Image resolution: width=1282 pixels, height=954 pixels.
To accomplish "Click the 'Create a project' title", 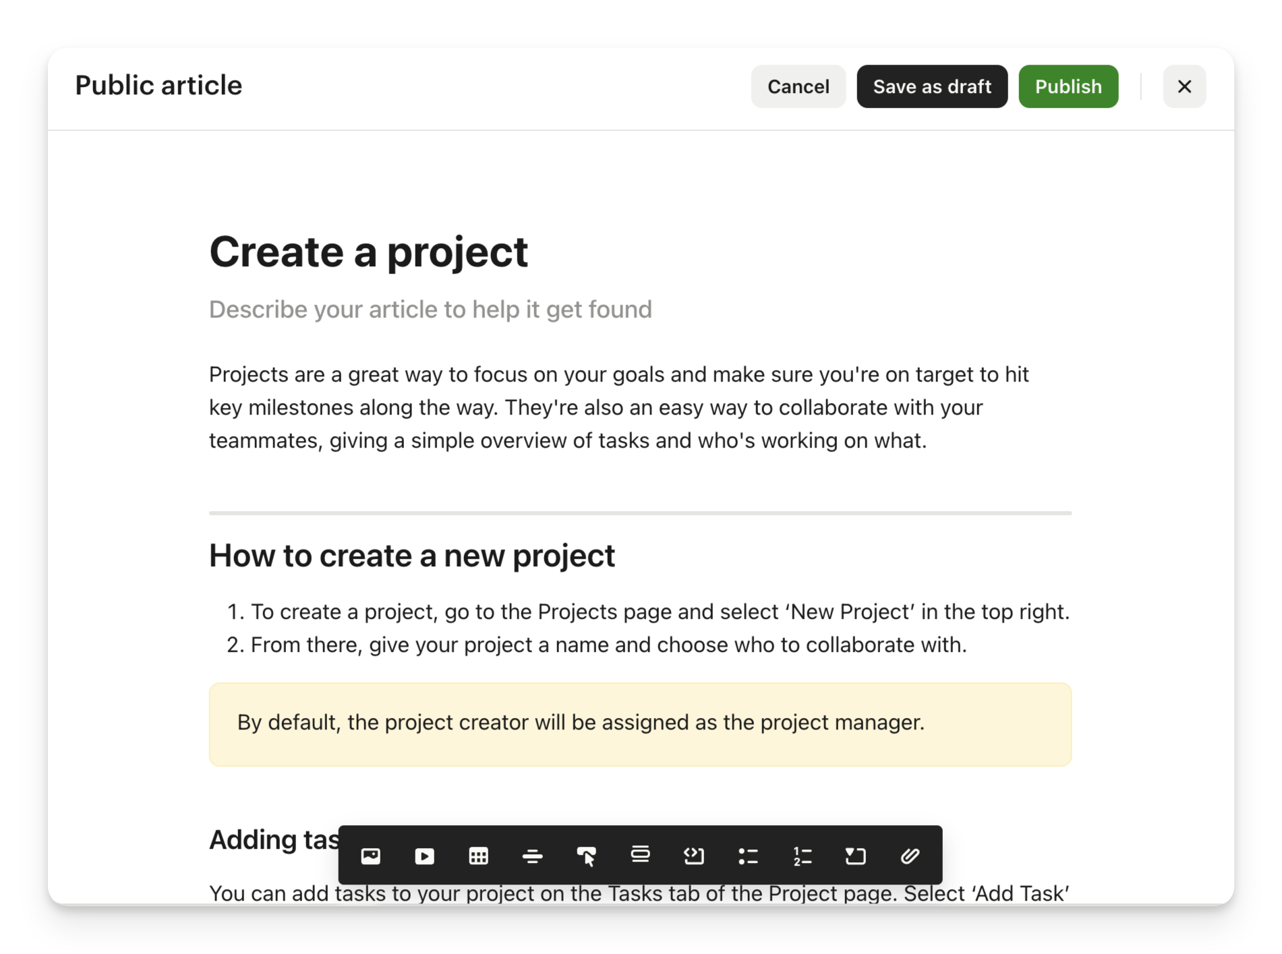I will tap(368, 252).
